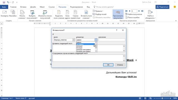Click the zoom slider handle

[x=162, y=98]
